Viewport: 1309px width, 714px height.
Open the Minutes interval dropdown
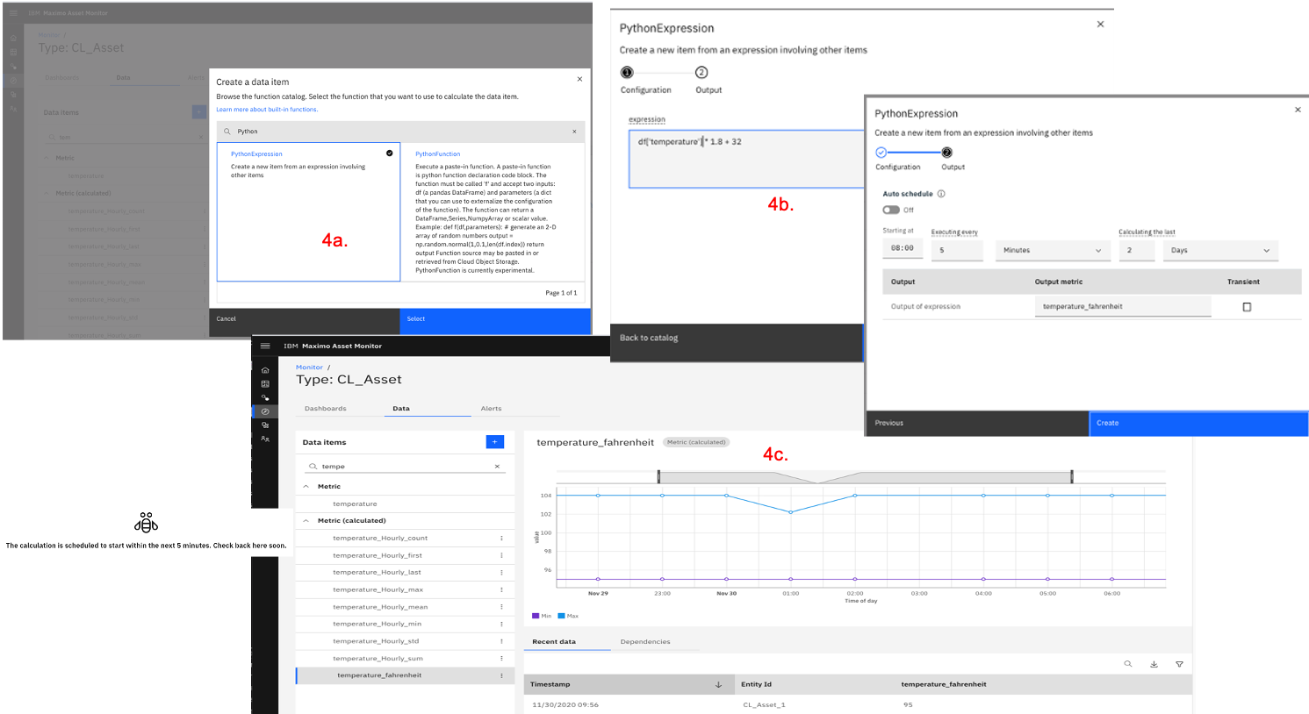click(1053, 250)
